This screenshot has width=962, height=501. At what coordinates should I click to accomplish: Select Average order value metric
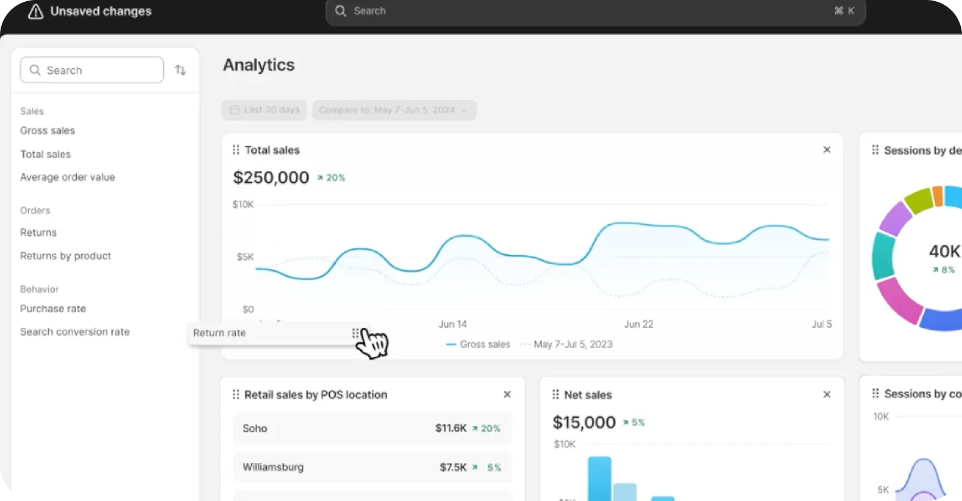tap(67, 177)
